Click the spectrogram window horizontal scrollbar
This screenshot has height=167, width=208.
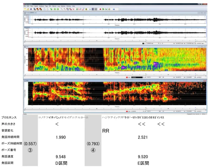[x=115, y=76]
